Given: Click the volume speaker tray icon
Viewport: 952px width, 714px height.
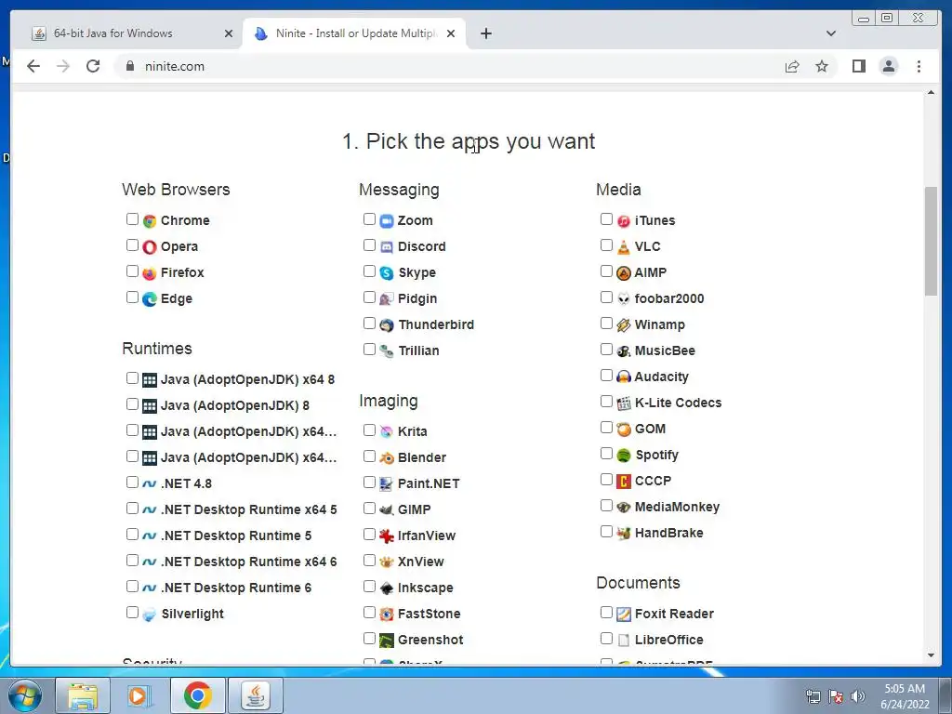Looking at the screenshot, I should (x=858, y=695).
